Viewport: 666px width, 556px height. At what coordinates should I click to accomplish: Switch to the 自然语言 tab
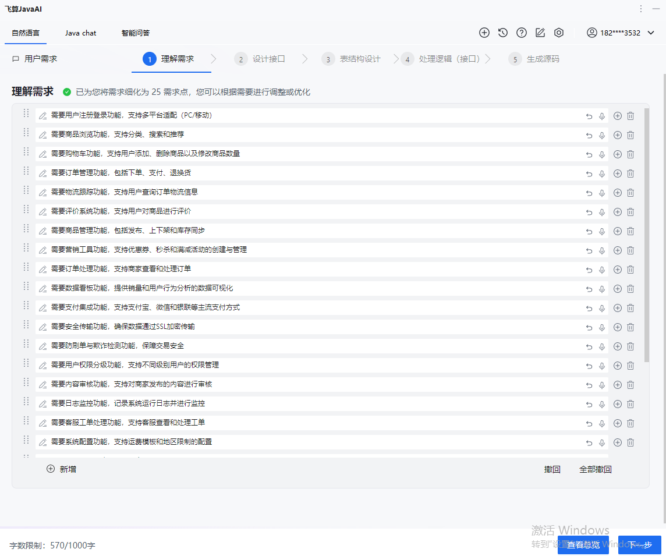[x=26, y=33]
